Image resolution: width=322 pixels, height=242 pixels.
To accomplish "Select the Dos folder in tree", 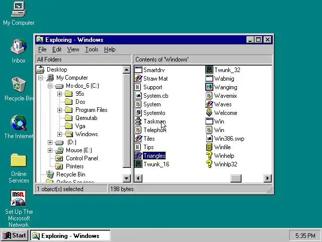I will pos(80,102).
